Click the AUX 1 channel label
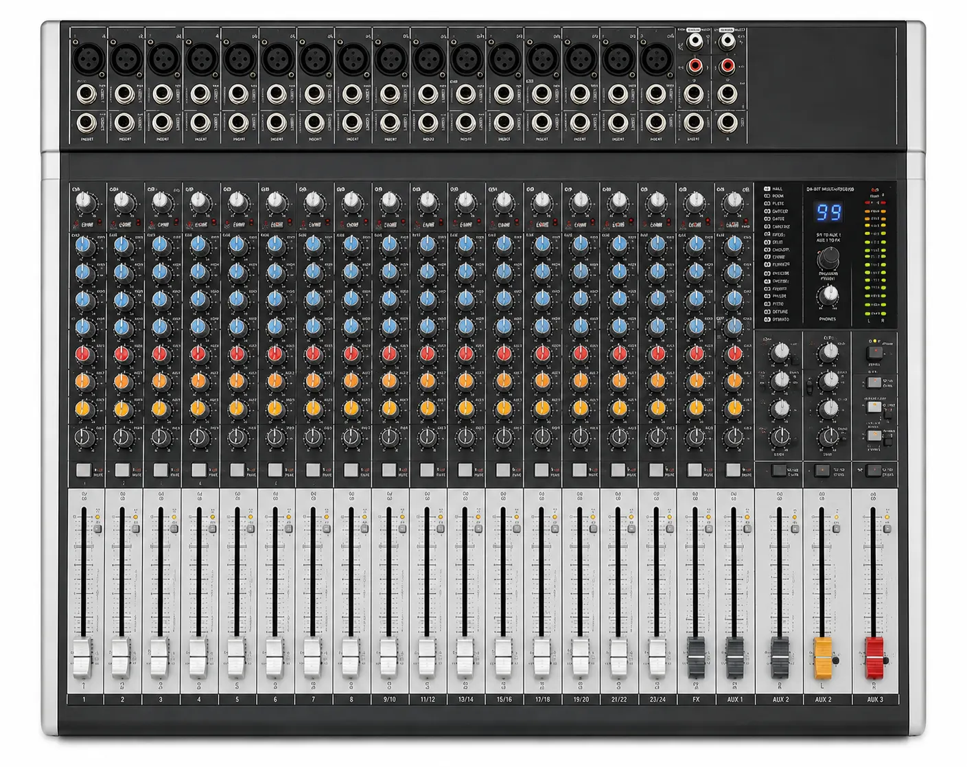 (735, 700)
